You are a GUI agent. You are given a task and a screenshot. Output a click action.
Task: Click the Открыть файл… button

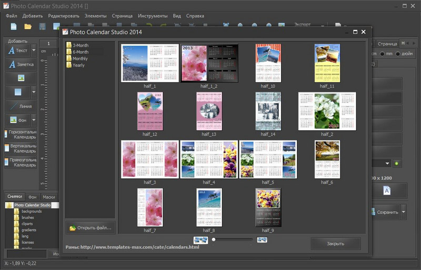(x=91, y=228)
